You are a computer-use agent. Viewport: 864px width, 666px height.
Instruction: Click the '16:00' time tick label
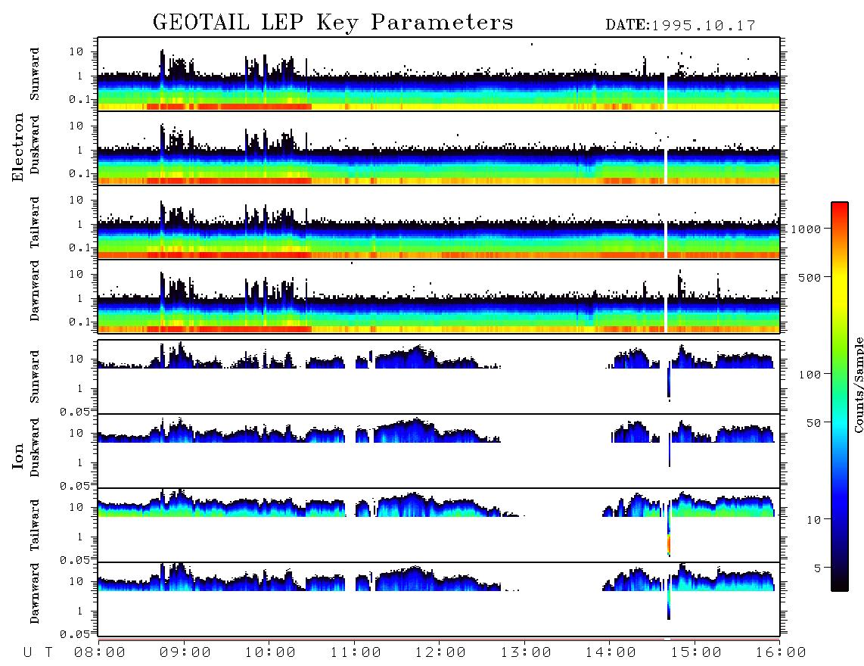[x=781, y=652]
